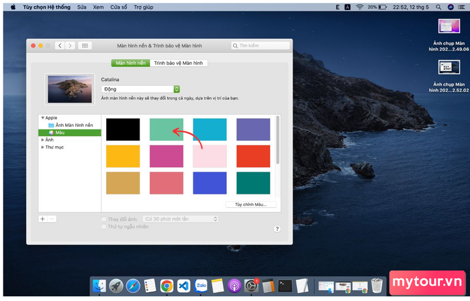
Task: Open the help question mark button
Action: click(x=277, y=229)
